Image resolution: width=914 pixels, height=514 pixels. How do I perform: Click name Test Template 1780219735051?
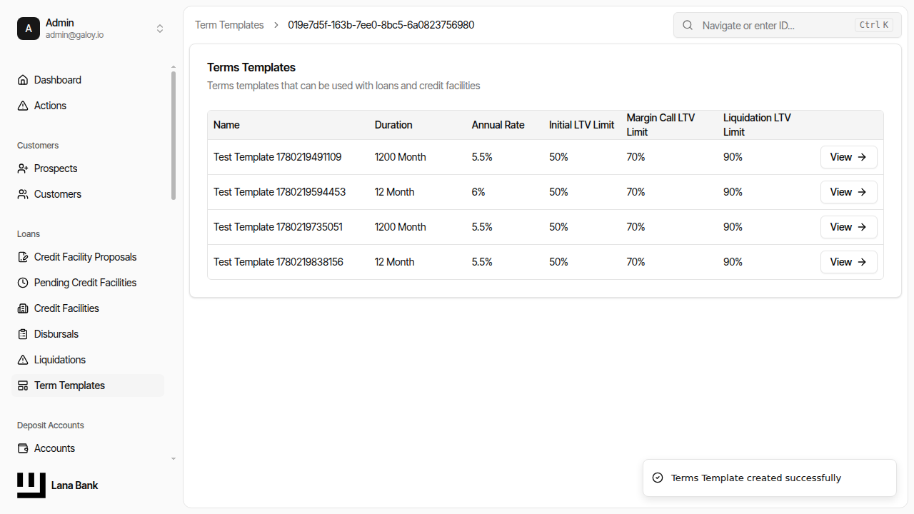point(278,227)
